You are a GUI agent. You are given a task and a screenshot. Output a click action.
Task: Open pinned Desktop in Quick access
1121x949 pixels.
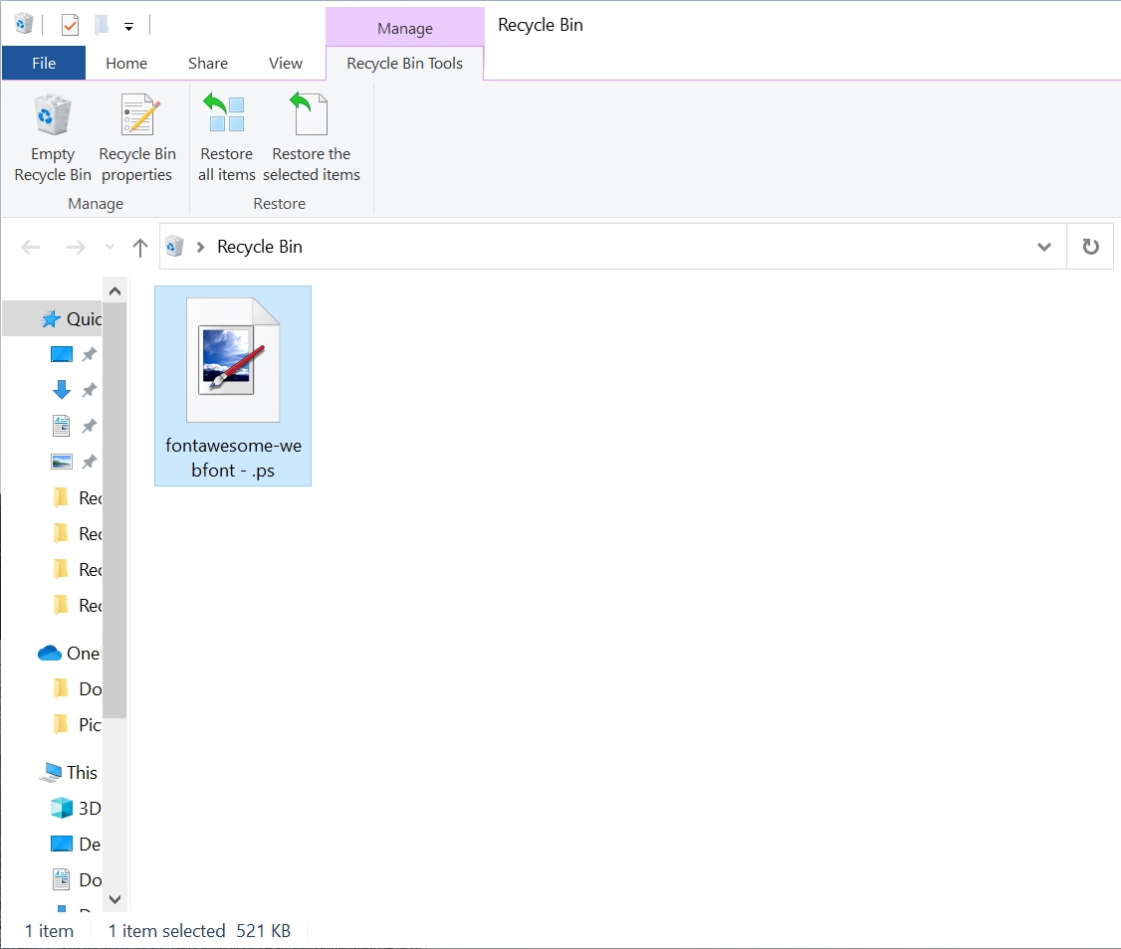click(x=62, y=354)
